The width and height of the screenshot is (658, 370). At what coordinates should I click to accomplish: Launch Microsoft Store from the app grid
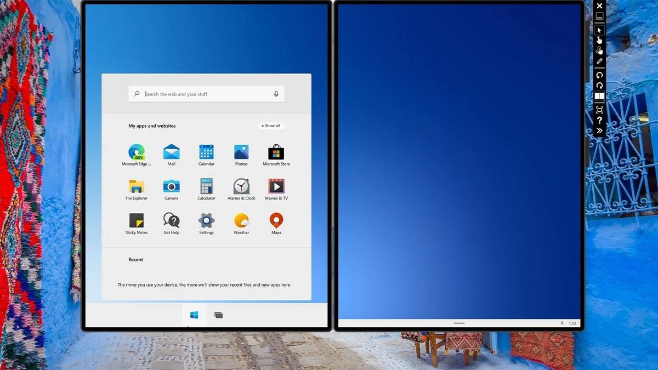pyautogui.click(x=276, y=152)
